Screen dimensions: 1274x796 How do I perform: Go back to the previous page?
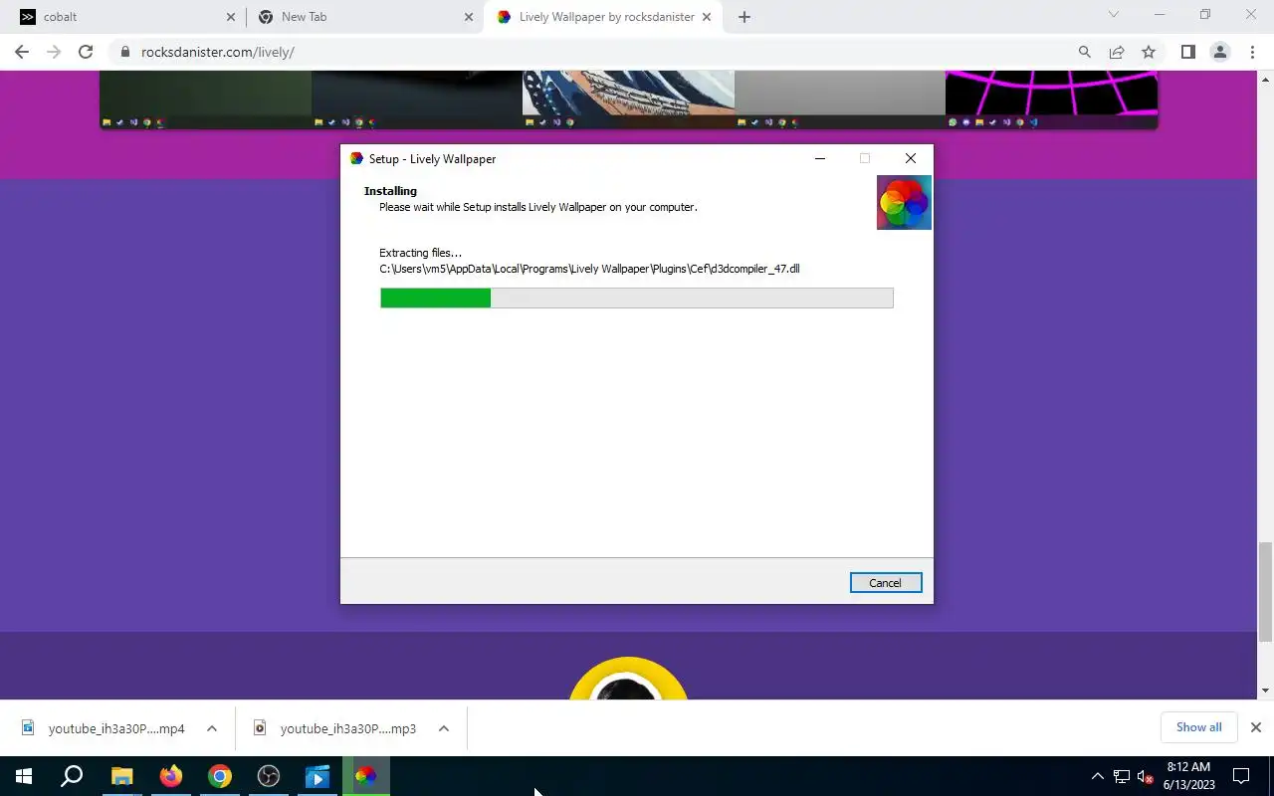tap(22, 52)
